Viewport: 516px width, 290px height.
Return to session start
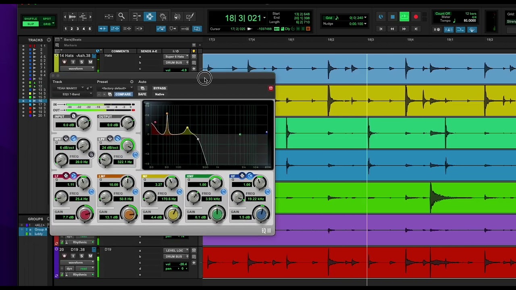381,29
